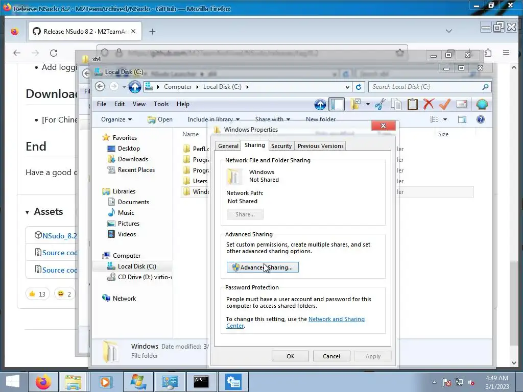The height and width of the screenshot is (392, 523).
Task: Click the teal shell icon in toolbar
Action: tap(482, 104)
